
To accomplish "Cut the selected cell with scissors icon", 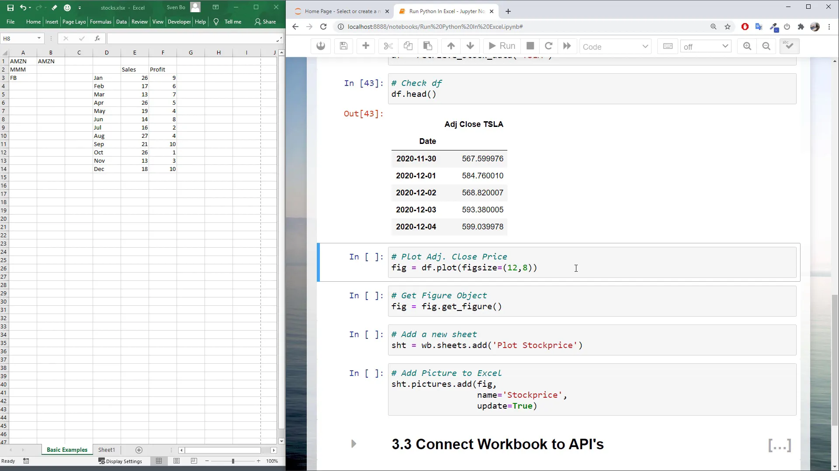I will coord(388,46).
